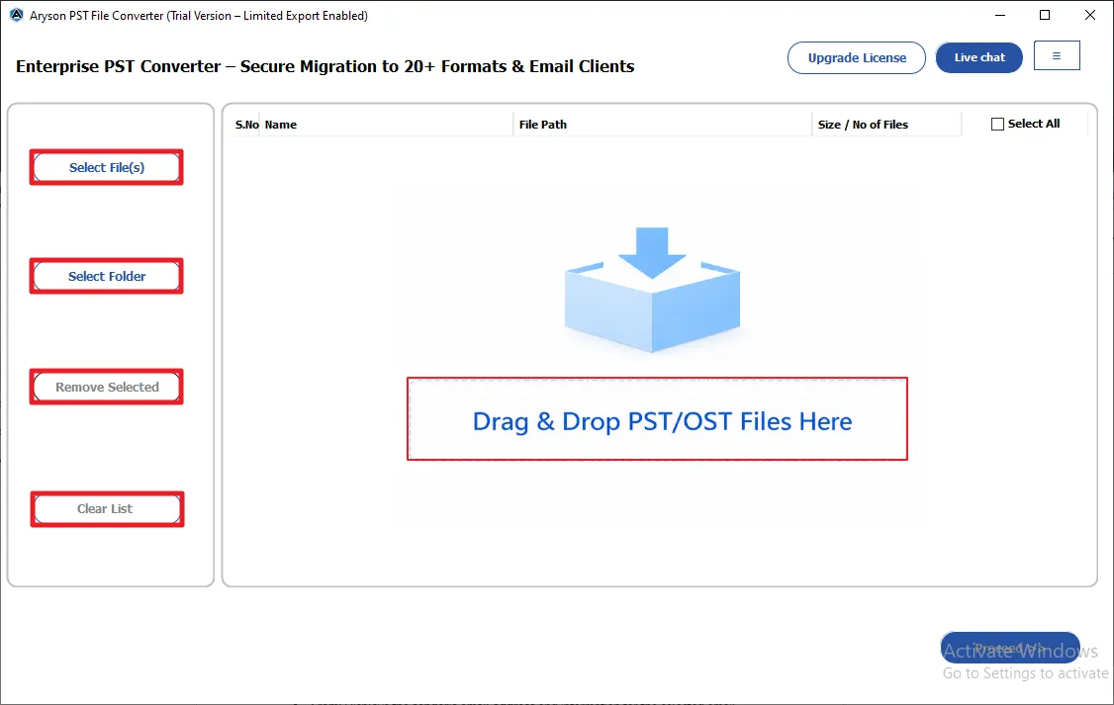Open the Select Folder option
Screen dimensions: 1114x705
107,276
